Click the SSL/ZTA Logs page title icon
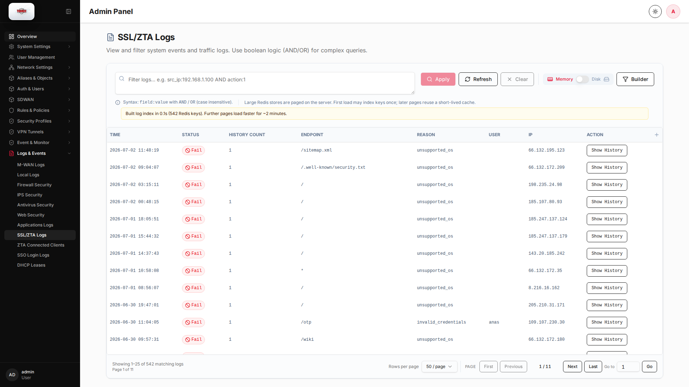 [x=111, y=37]
